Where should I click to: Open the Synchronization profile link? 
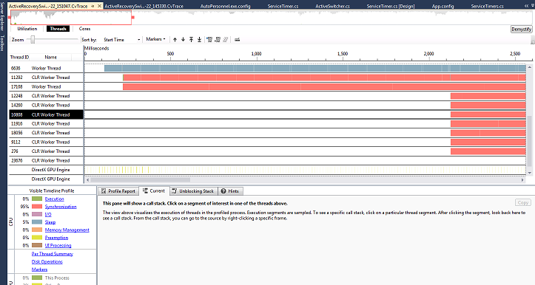click(x=61, y=207)
